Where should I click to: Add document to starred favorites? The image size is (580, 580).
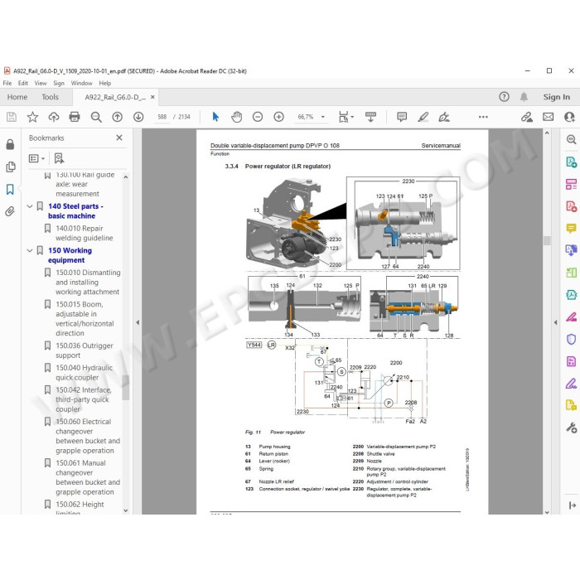click(32, 118)
